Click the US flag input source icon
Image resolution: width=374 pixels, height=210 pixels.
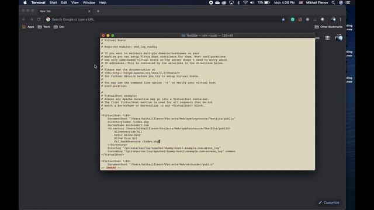click(x=301, y=2)
